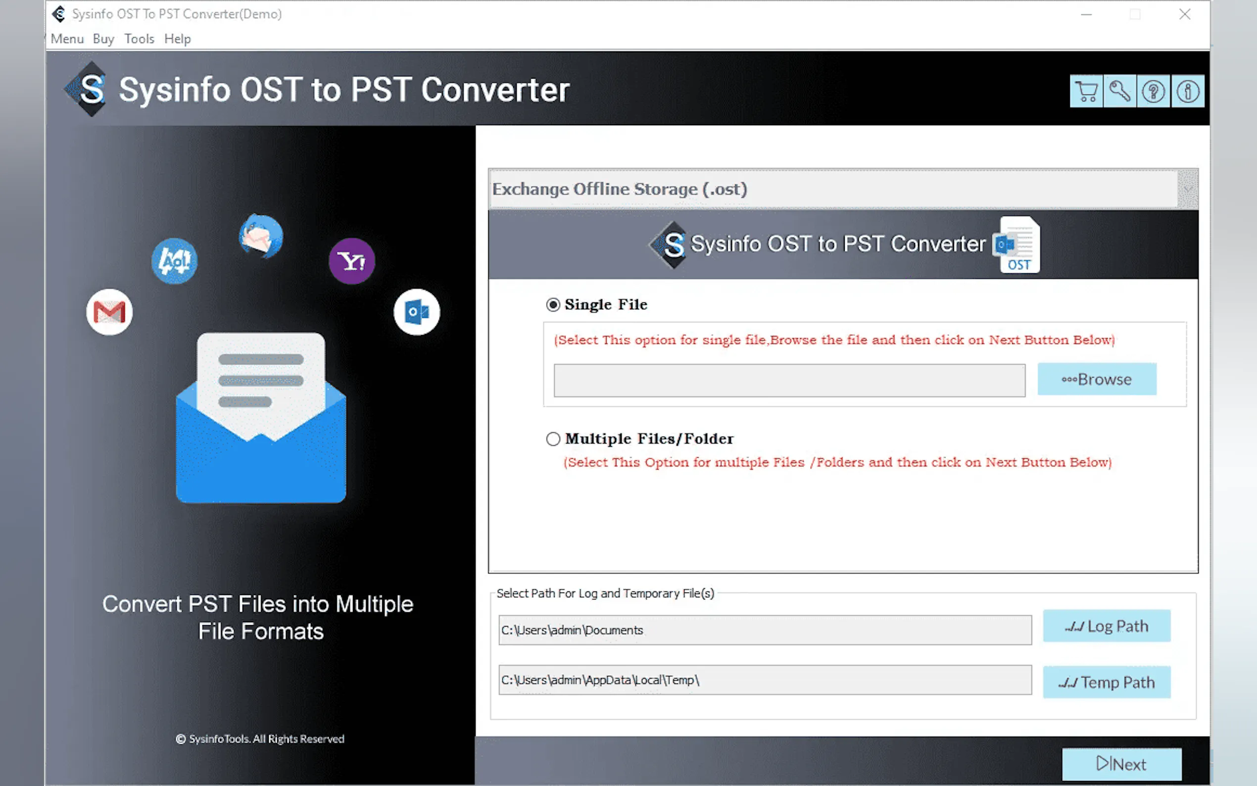Click the Log Path button

click(x=1106, y=626)
